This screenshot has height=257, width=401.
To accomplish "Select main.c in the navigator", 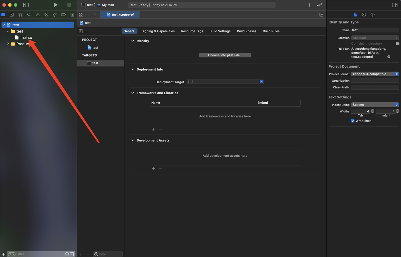I will [x=26, y=38].
